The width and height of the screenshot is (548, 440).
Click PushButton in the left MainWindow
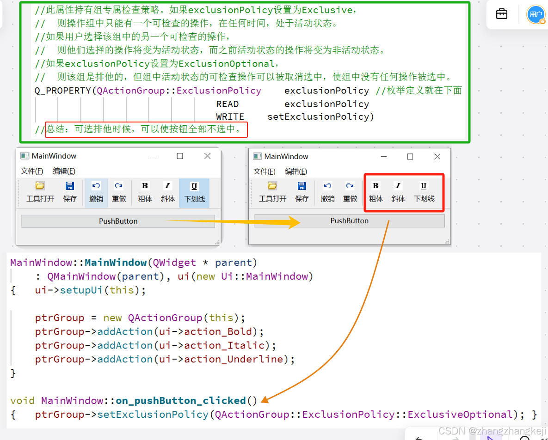pyautogui.click(x=118, y=221)
